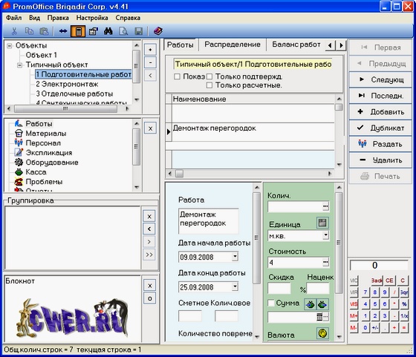Image resolution: width=416 pixels, height=357 pixels.
Task: Collapse the Типичный объект tree node
Action: [19, 65]
